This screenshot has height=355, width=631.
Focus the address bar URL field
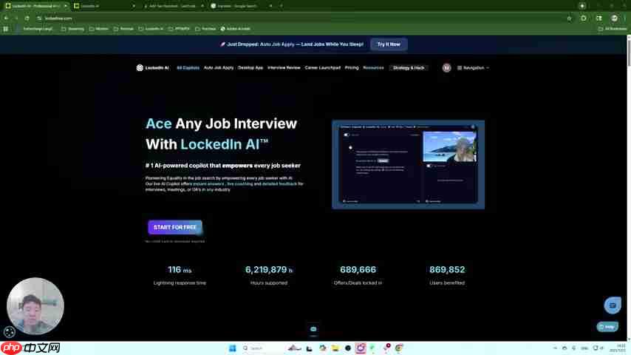[301, 18]
